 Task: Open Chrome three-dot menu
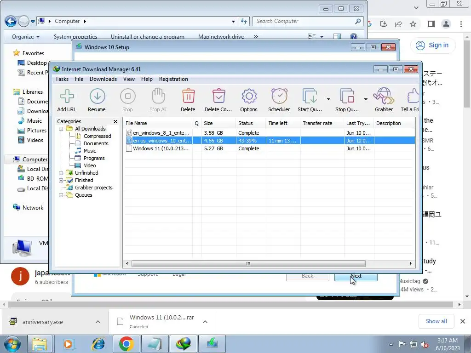(461, 24)
